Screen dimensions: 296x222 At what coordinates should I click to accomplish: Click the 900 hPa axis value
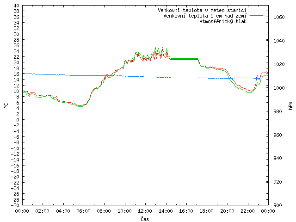[x=277, y=205]
